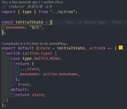Image resolution: width=127 pixels, height=109 pixels.
Task: Click 'action' parameter in arrow function signature
Action: 96,48
